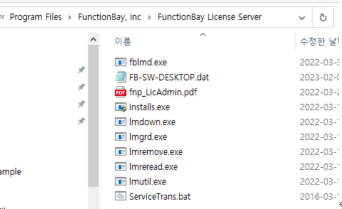The image size is (342, 209).
Task: Click the ServiceTrans.bat gear icon
Action: [120, 197]
